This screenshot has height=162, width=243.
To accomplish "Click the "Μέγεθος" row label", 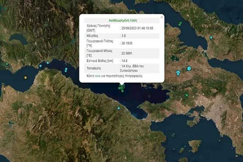I will [x=94, y=36].
